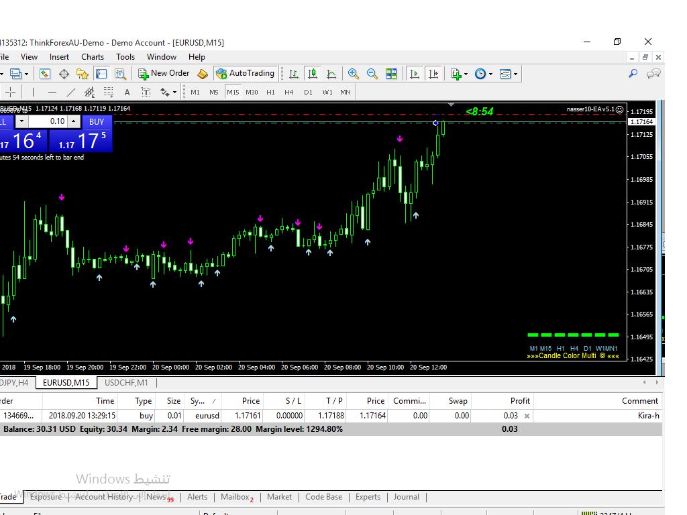Zoom out the chart
Viewport: 687px width, 515px height.
pyautogui.click(x=372, y=74)
